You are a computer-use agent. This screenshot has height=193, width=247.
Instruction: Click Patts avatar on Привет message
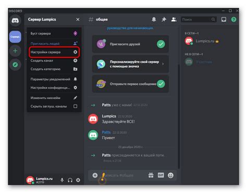(x=93, y=135)
